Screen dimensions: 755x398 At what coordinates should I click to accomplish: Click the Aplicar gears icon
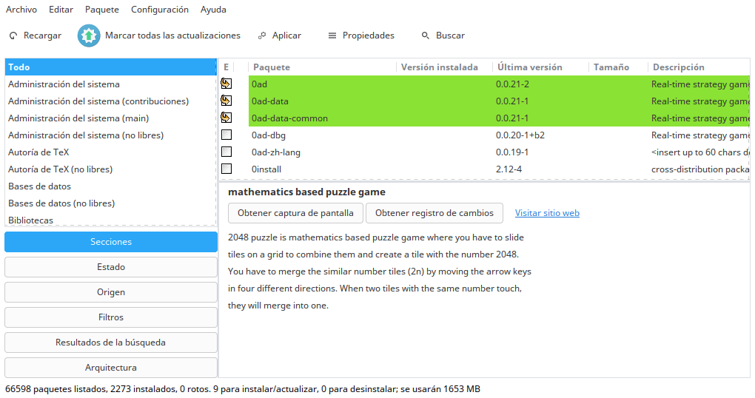262,36
